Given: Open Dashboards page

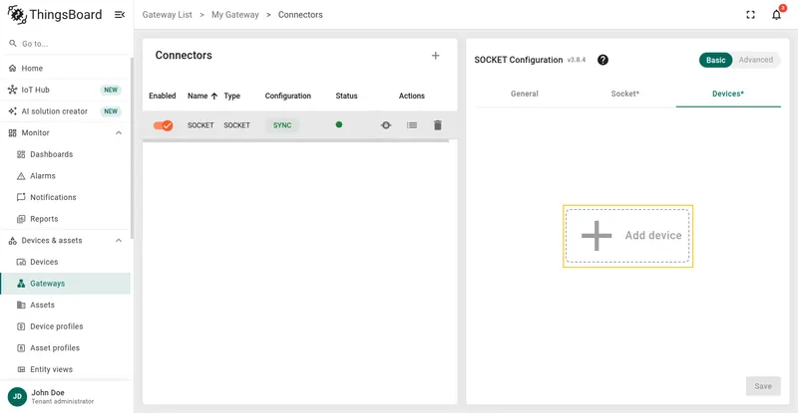Looking at the screenshot, I should tap(65, 154).
